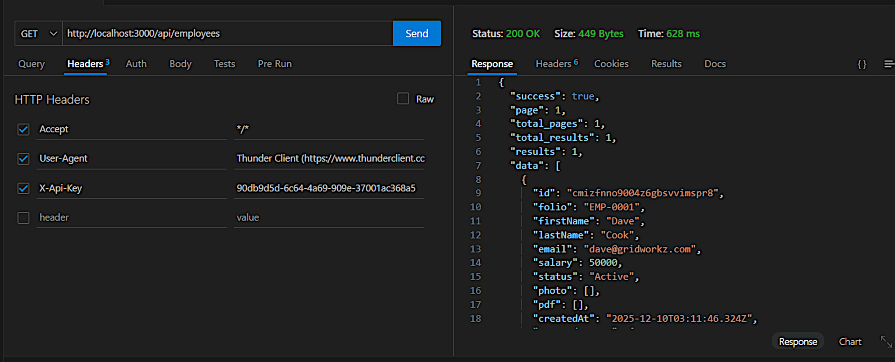Switch to the Query tab
This screenshot has width=895, height=362.
31,64
